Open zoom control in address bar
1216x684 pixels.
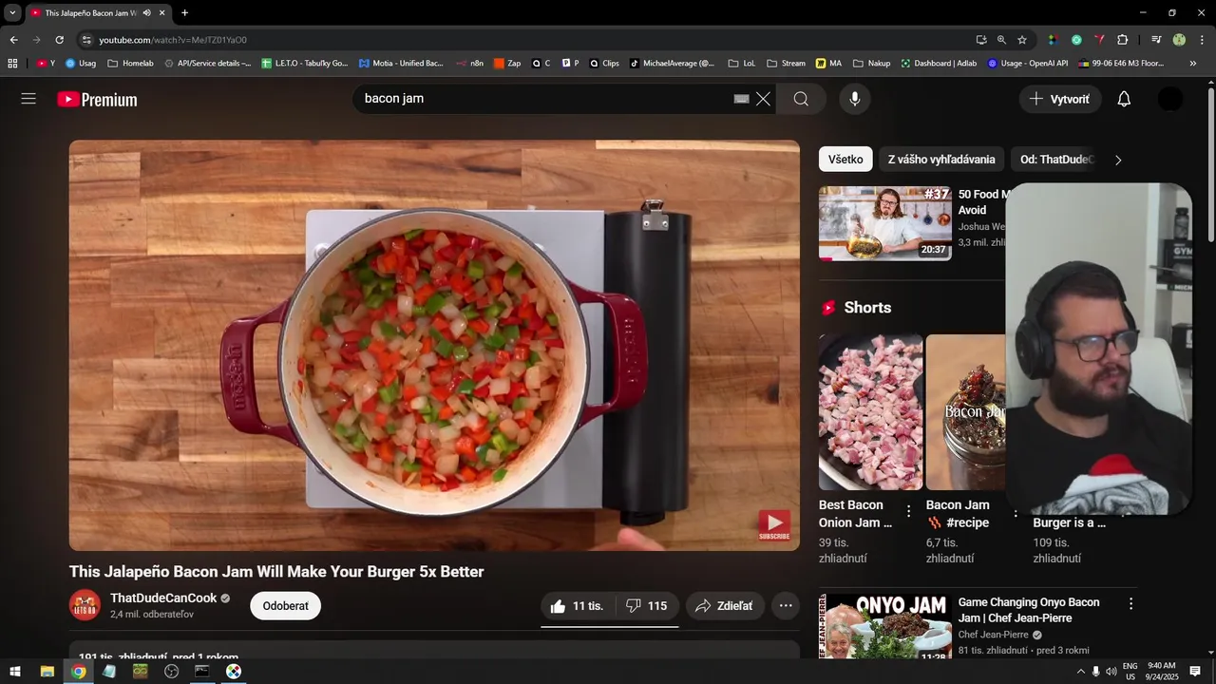click(x=1001, y=40)
